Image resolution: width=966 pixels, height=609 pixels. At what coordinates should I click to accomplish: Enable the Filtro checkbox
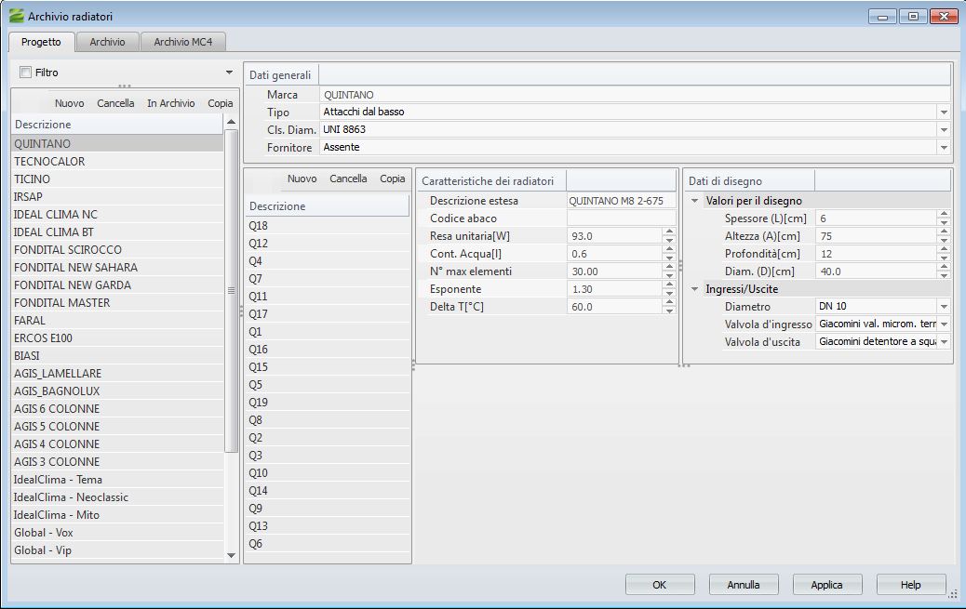[25, 73]
